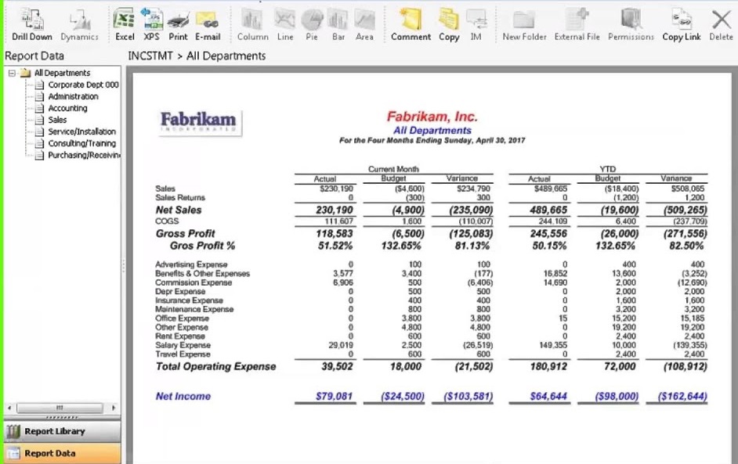Open Permissions settings

pyautogui.click(x=631, y=24)
